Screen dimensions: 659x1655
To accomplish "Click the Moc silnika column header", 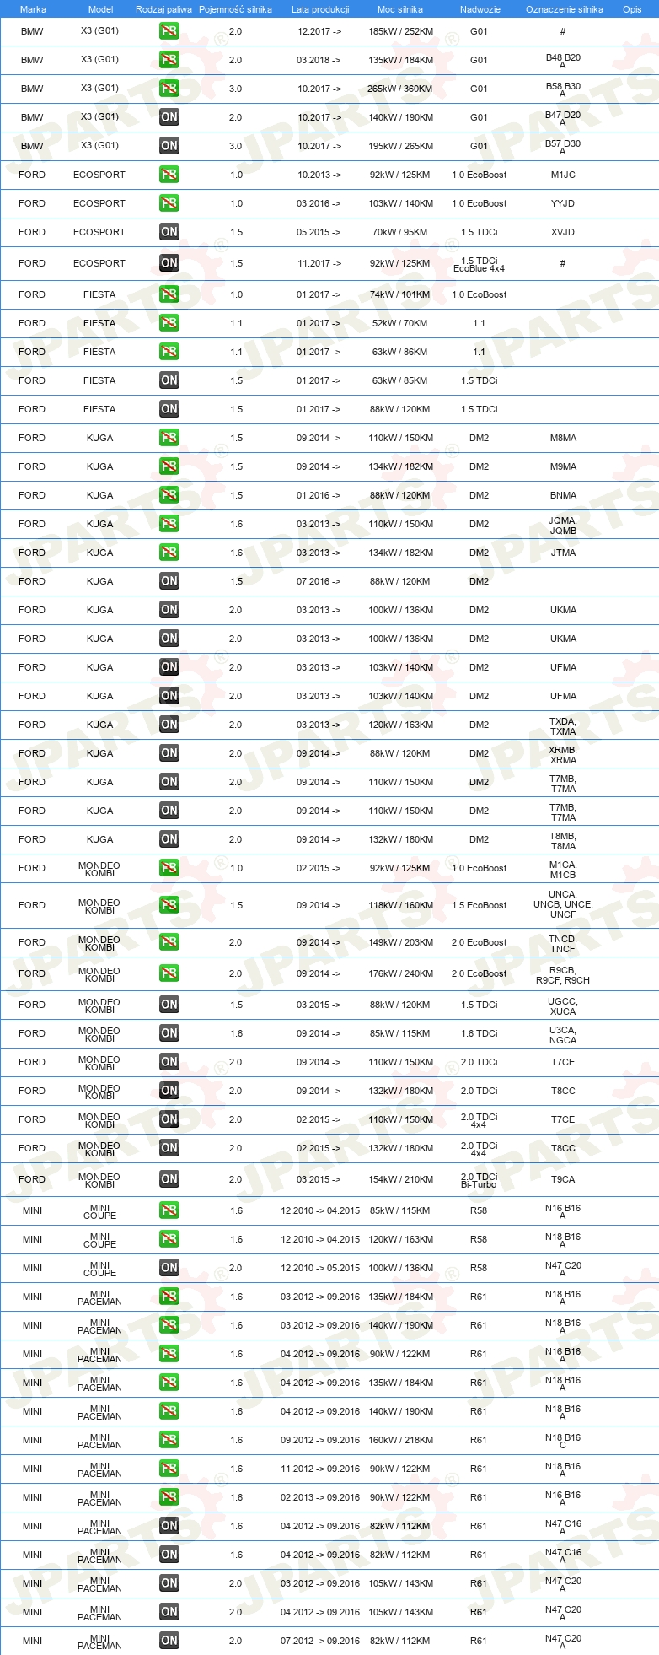I will coord(400,9).
